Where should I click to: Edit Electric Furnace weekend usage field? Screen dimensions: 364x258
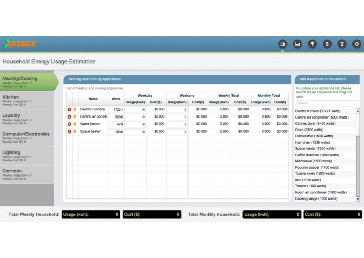click(x=177, y=110)
